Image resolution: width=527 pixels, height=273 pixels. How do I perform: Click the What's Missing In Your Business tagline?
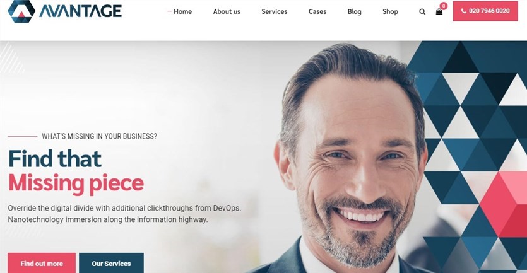99,136
